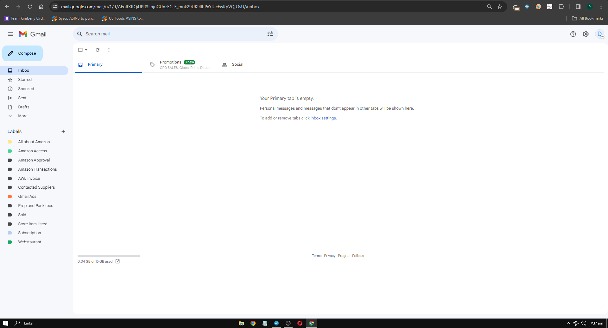Image resolution: width=608 pixels, height=328 pixels.
Task: Open the All about Amazon label
Action: pyautogui.click(x=34, y=142)
